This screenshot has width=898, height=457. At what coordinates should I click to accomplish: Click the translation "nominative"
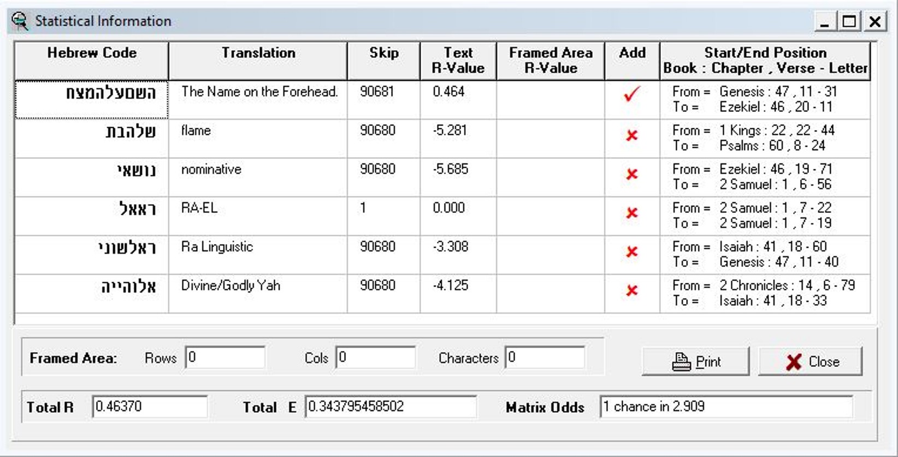pyautogui.click(x=211, y=169)
